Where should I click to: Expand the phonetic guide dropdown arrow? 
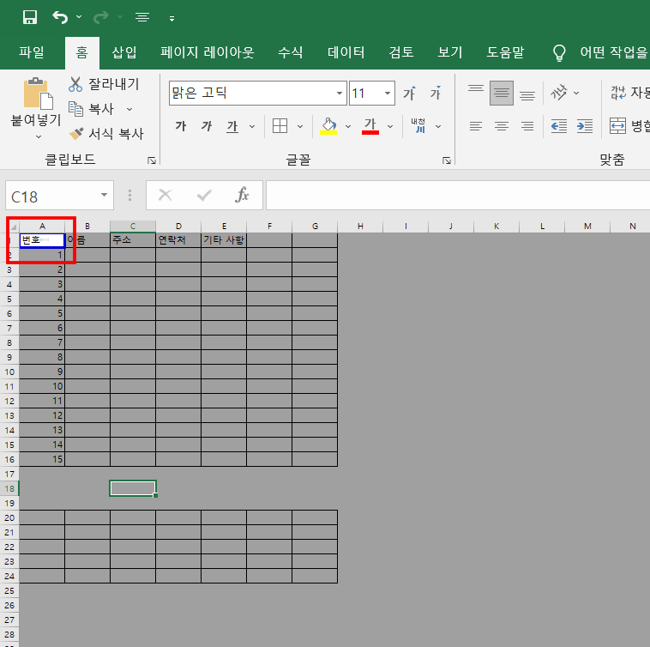point(438,126)
